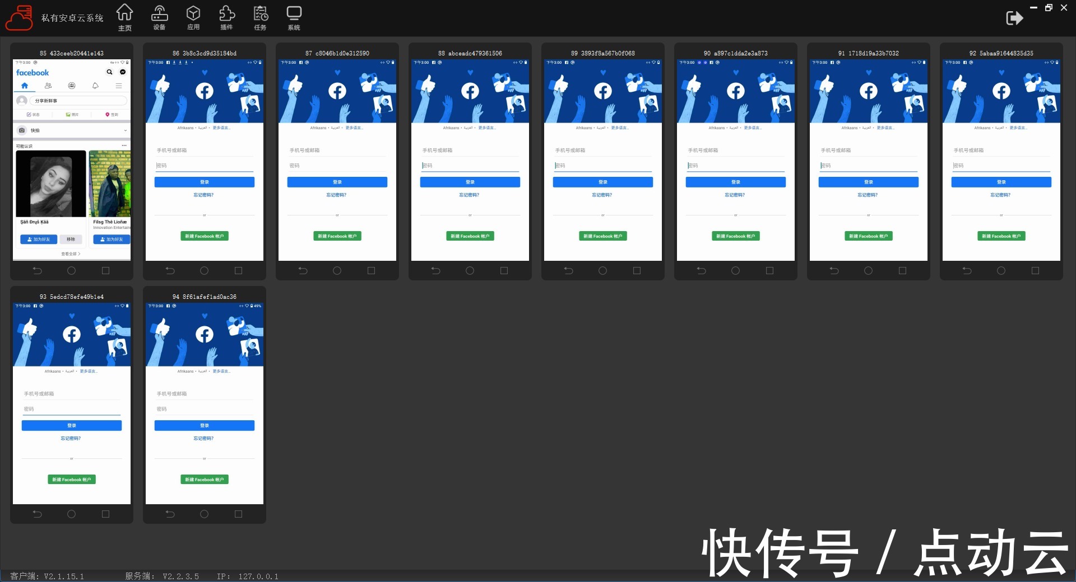The height and width of the screenshot is (582, 1076).
Task: Open the 主页 home toolbar icon
Action: pos(124,17)
